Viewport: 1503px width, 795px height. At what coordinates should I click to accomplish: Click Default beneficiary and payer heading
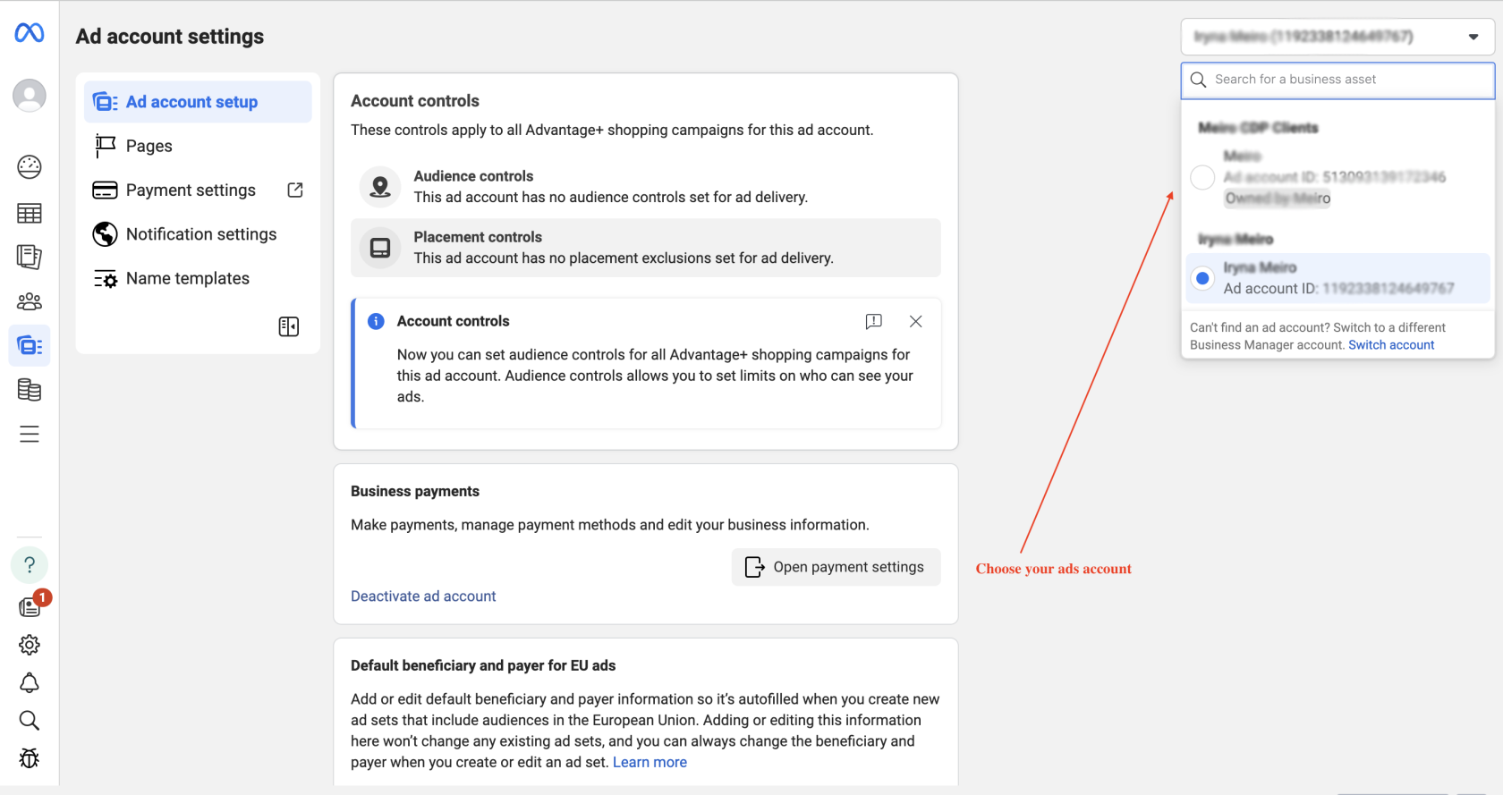(483, 665)
